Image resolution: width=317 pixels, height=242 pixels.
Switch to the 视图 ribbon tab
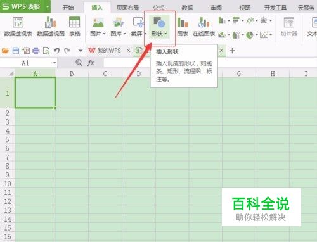(x=245, y=8)
